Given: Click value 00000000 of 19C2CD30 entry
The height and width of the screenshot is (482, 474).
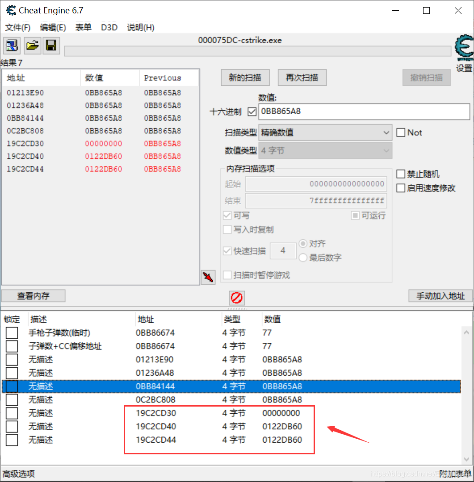Looking at the screenshot, I should [x=281, y=413].
